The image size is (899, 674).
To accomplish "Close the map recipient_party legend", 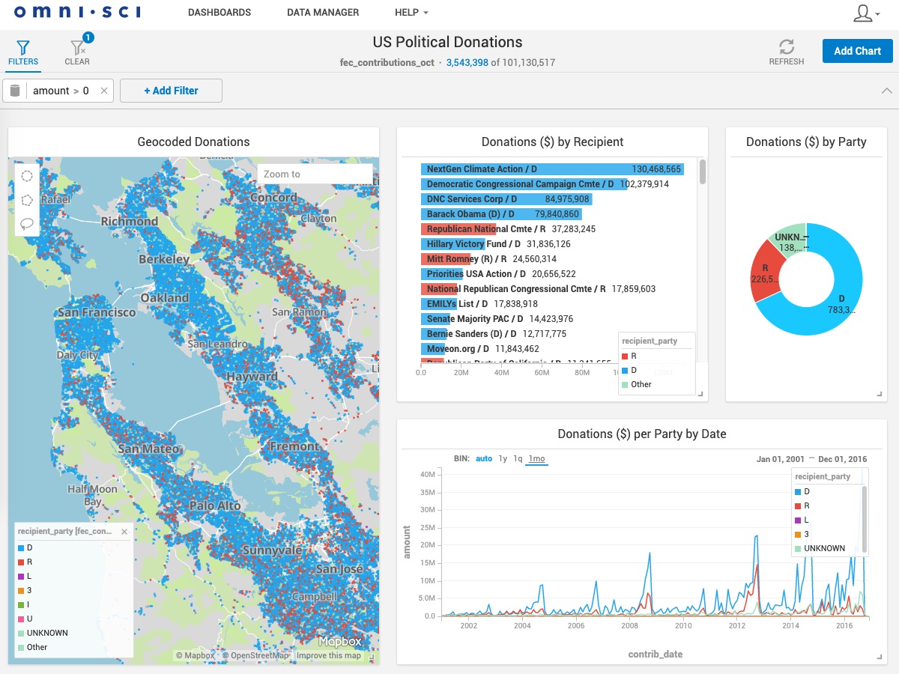I will (124, 532).
